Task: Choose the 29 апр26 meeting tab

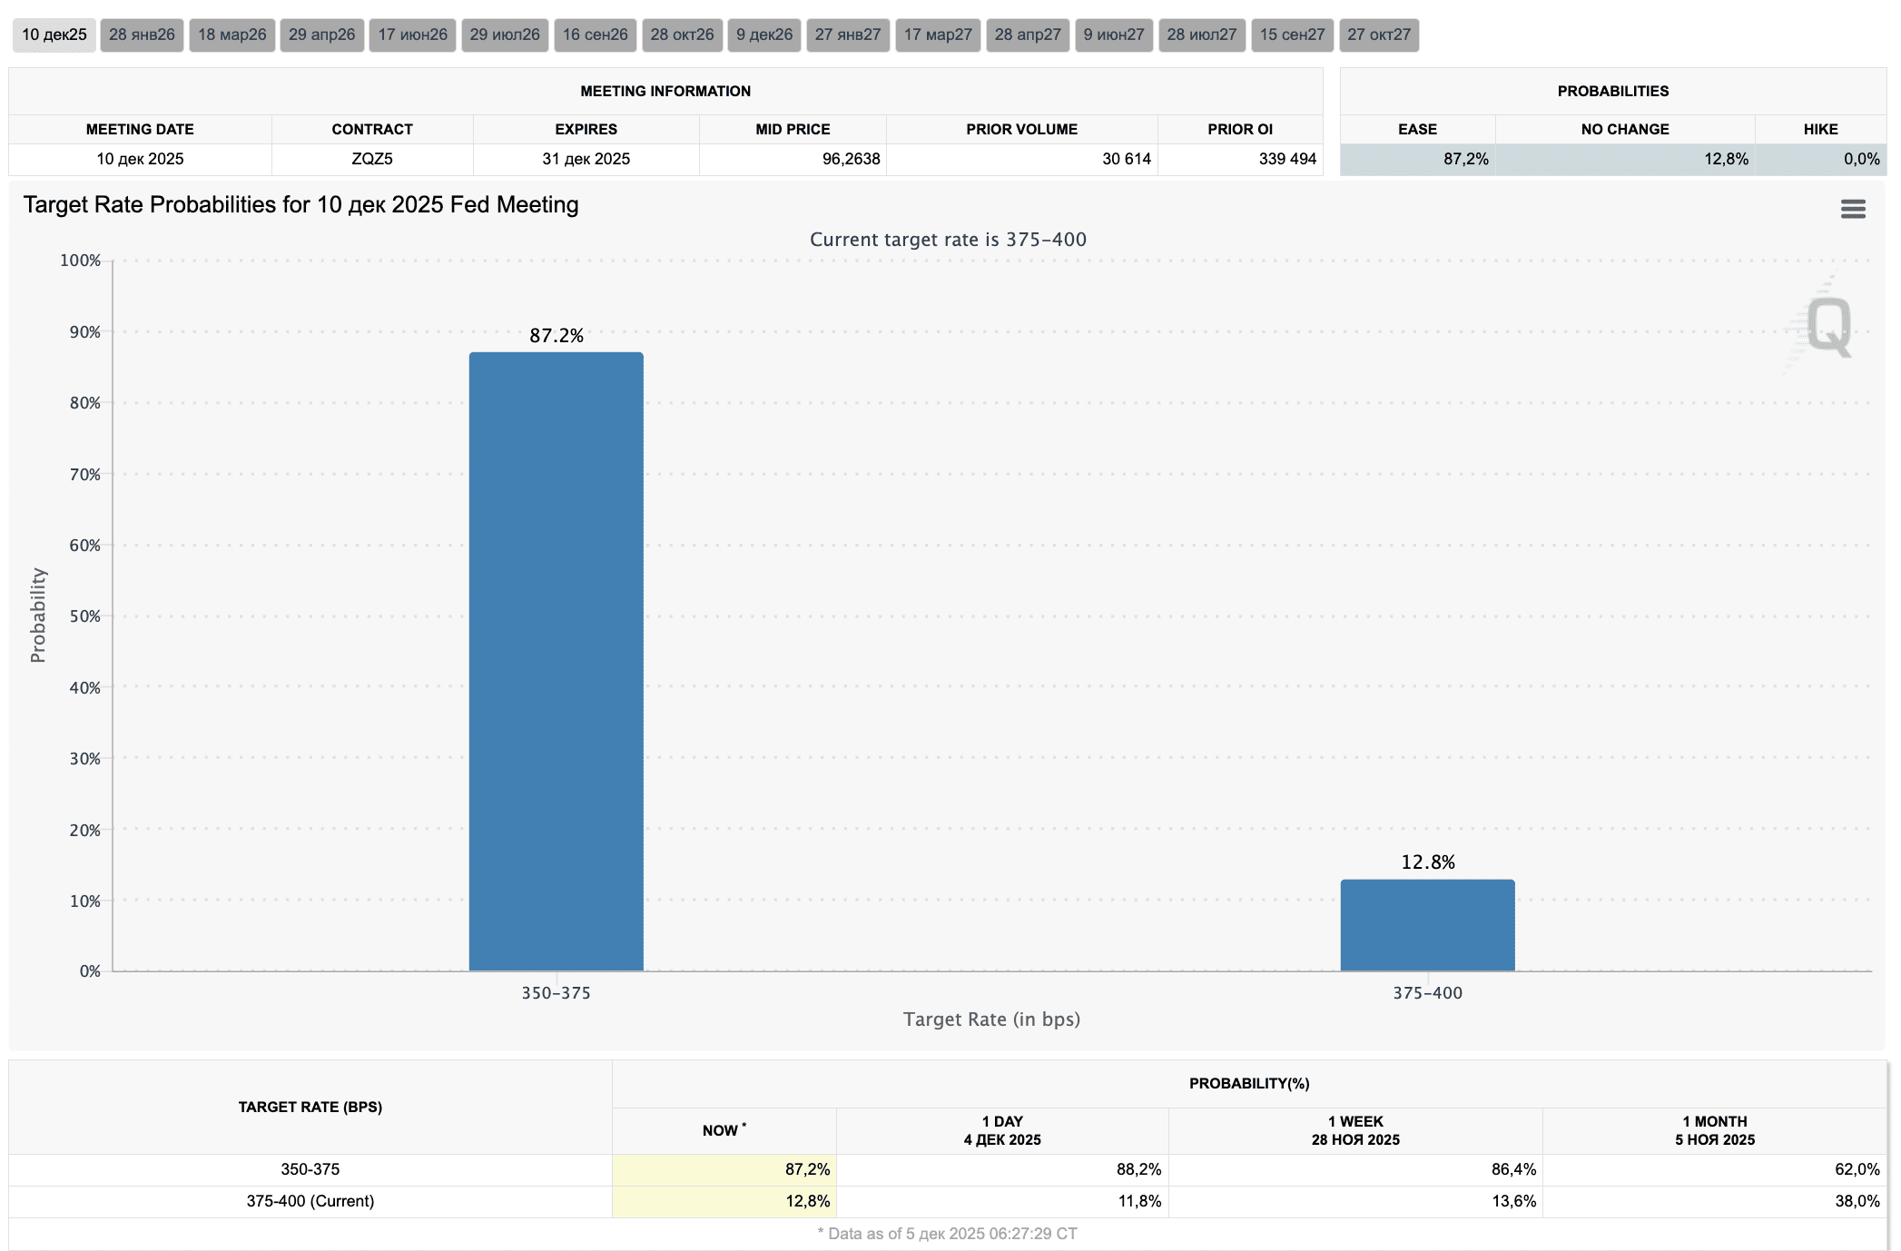Action: [x=321, y=35]
